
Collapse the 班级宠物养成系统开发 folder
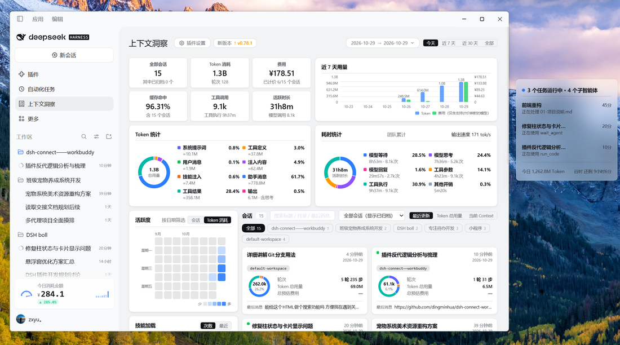[64, 180]
